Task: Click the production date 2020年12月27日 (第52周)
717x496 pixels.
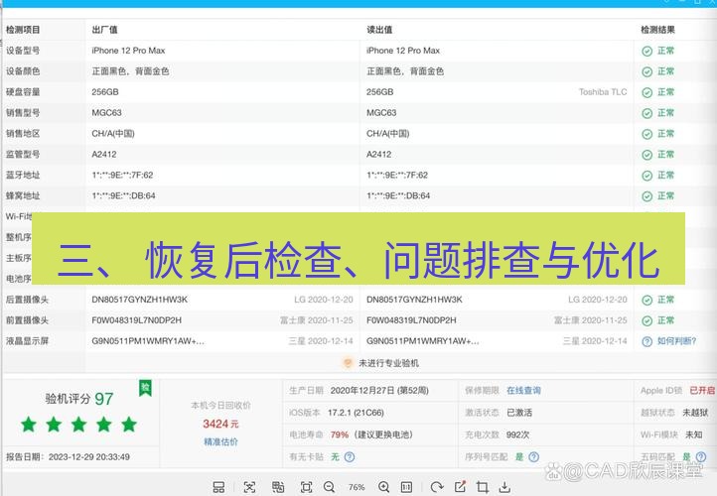Action: pyautogui.click(x=379, y=391)
